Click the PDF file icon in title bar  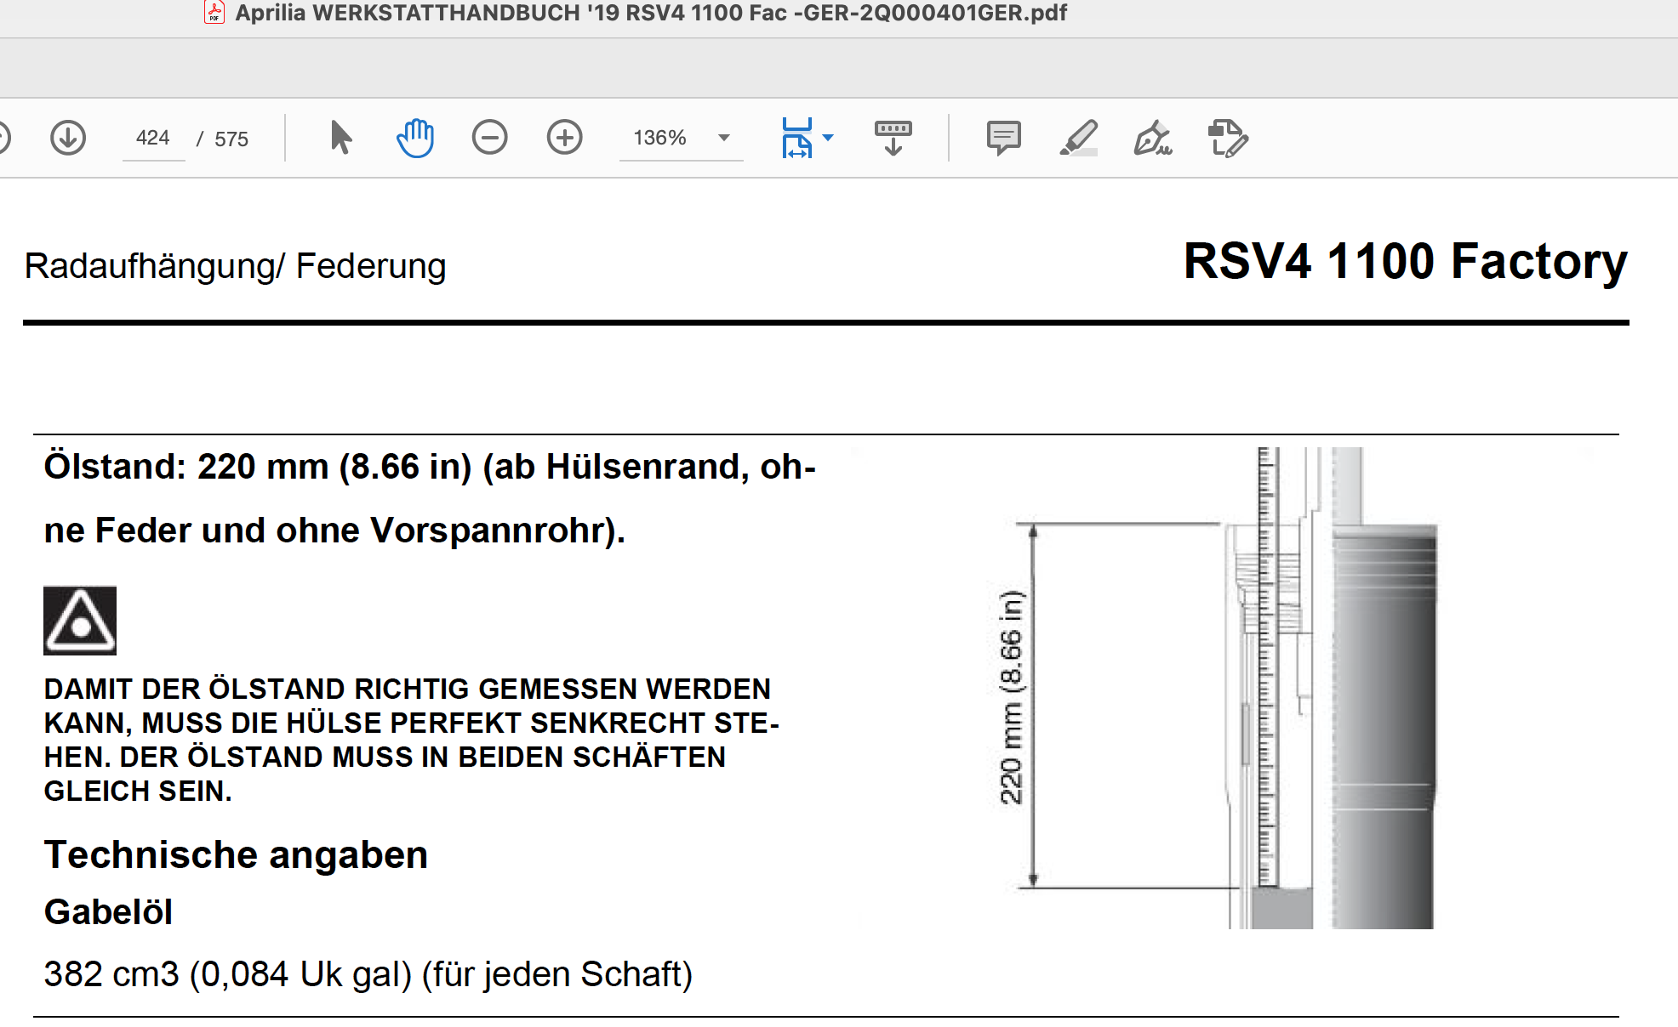coord(214,13)
